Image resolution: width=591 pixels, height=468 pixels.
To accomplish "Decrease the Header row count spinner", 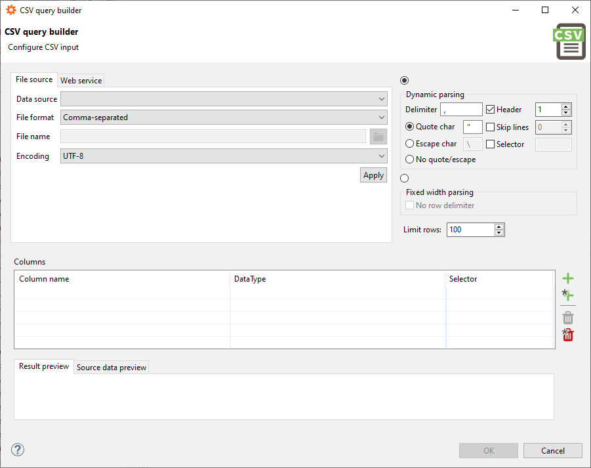I will (566, 113).
